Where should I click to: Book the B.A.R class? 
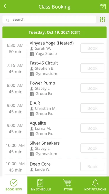point(92,108)
